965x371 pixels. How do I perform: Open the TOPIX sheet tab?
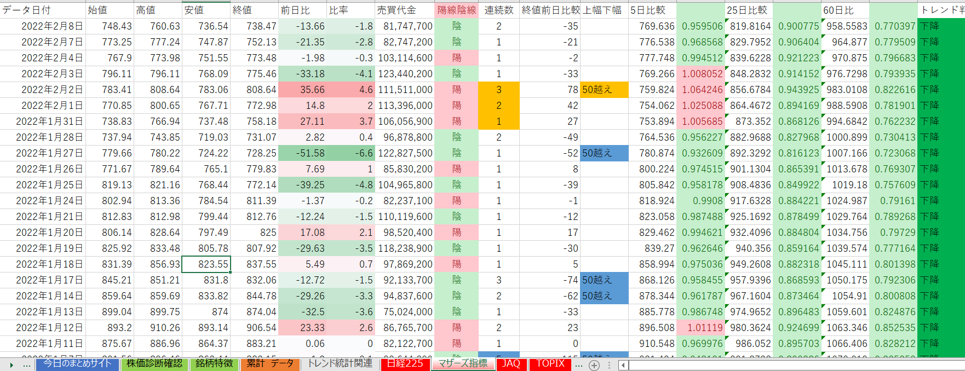[550, 364]
